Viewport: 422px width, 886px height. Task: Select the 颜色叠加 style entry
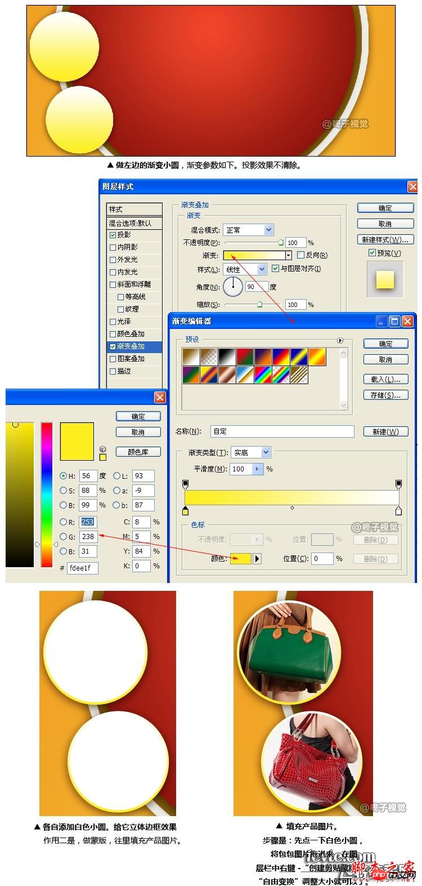point(134,334)
